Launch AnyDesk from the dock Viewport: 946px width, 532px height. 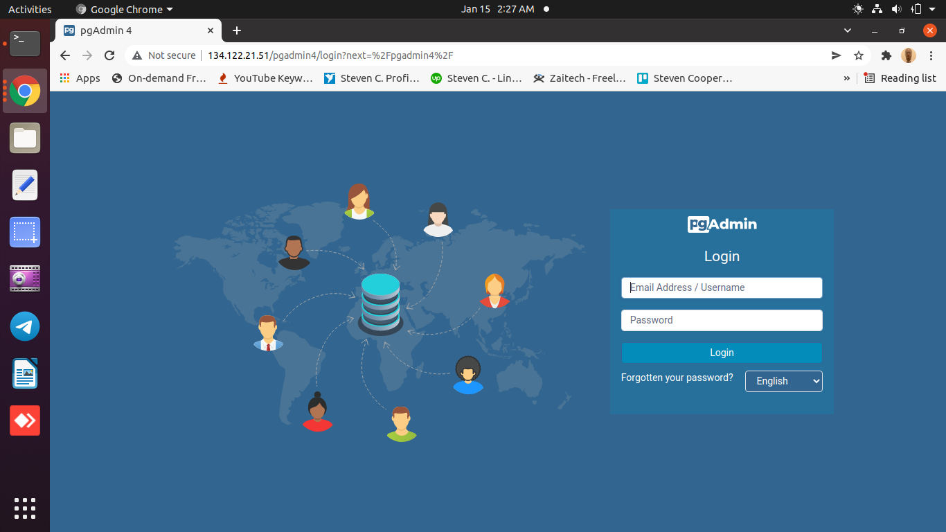coord(25,420)
